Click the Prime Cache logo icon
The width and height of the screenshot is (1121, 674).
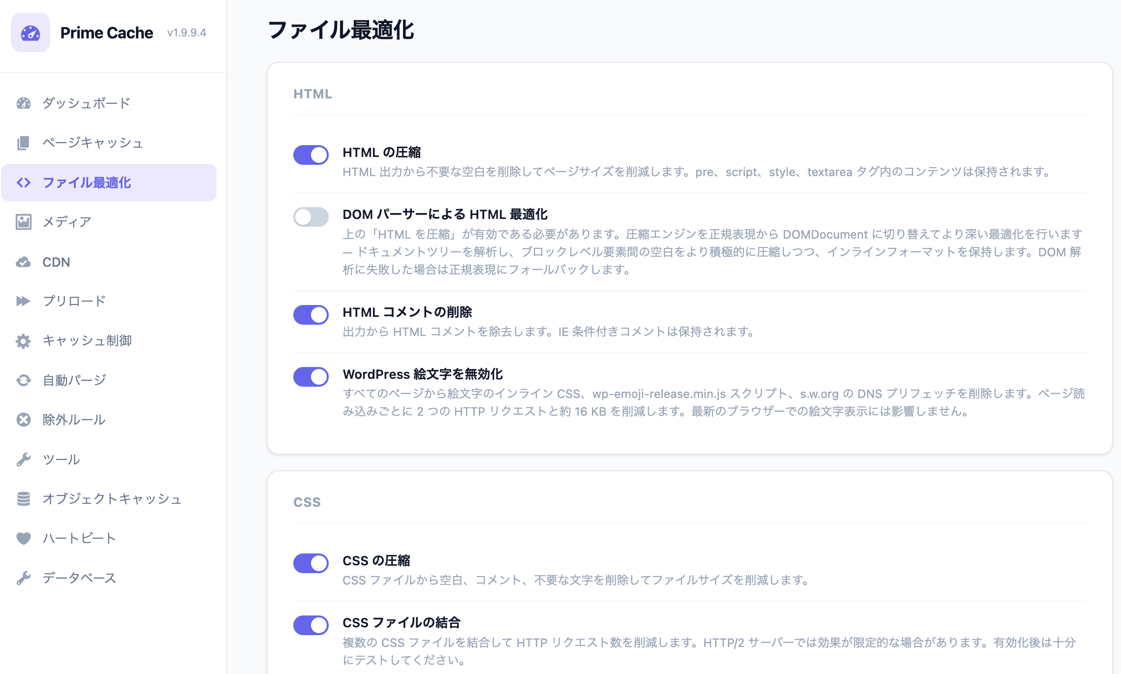click(x=31, y=32)
